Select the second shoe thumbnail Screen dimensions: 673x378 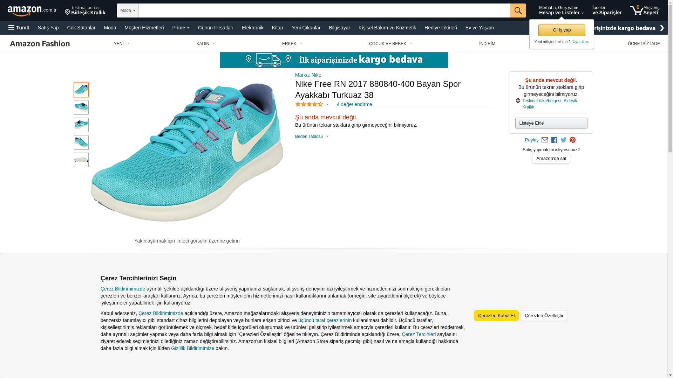[81, 107]
